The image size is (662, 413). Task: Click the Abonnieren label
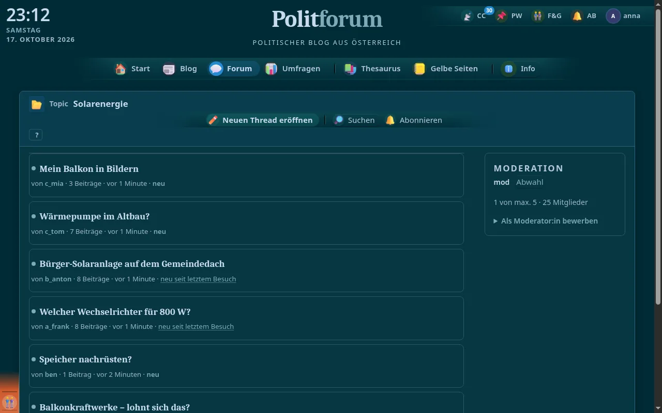(x=421, y=120)
